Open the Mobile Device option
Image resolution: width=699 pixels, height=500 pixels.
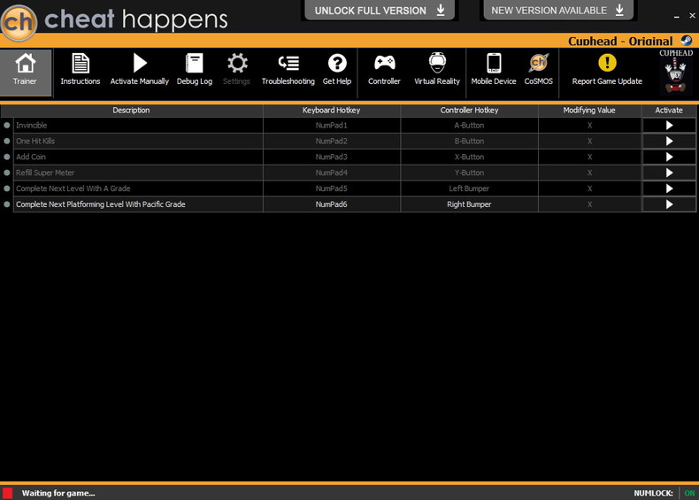494,70
